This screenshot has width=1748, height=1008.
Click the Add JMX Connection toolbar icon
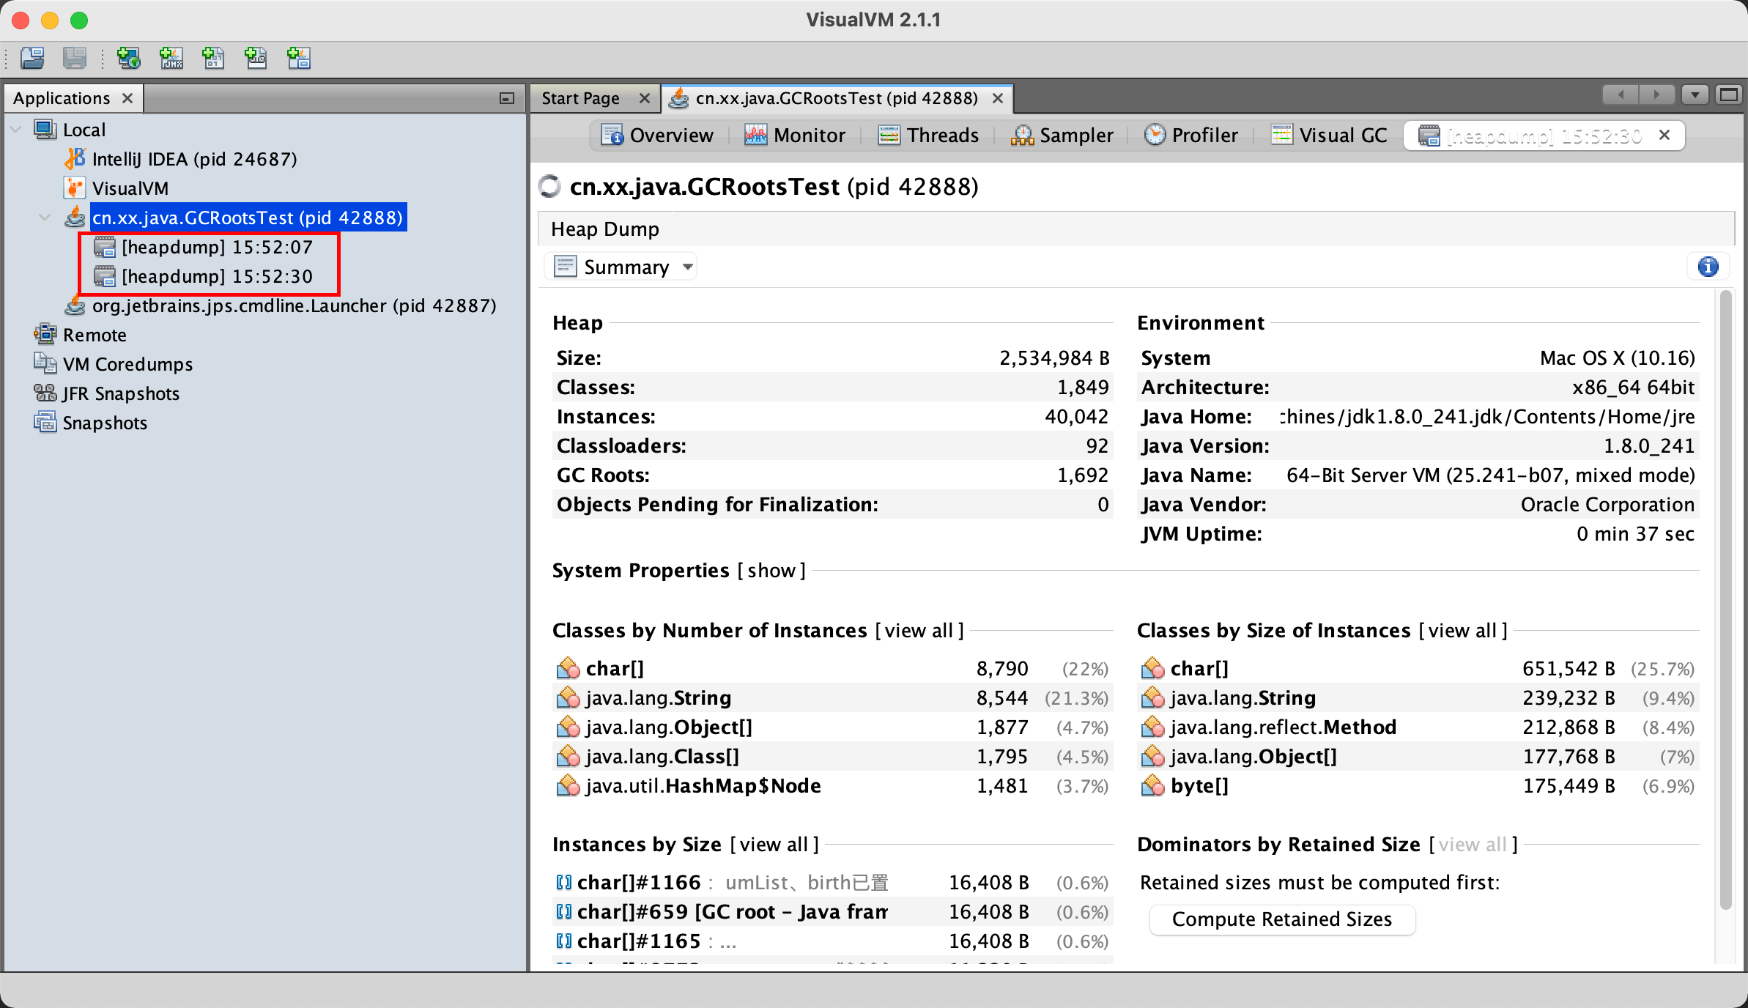(x=171, y=58)
